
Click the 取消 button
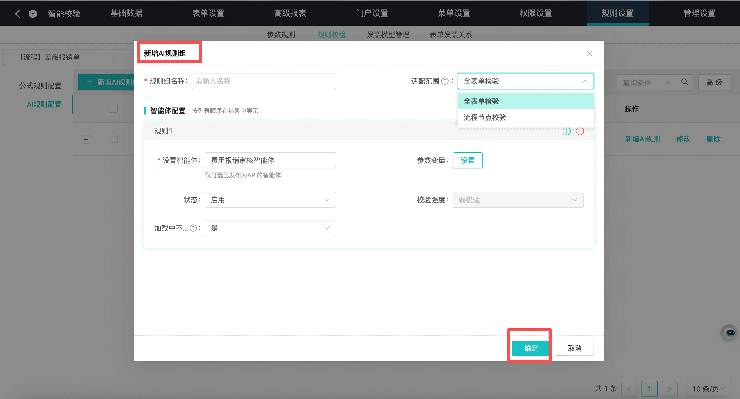tap(574, 348)
